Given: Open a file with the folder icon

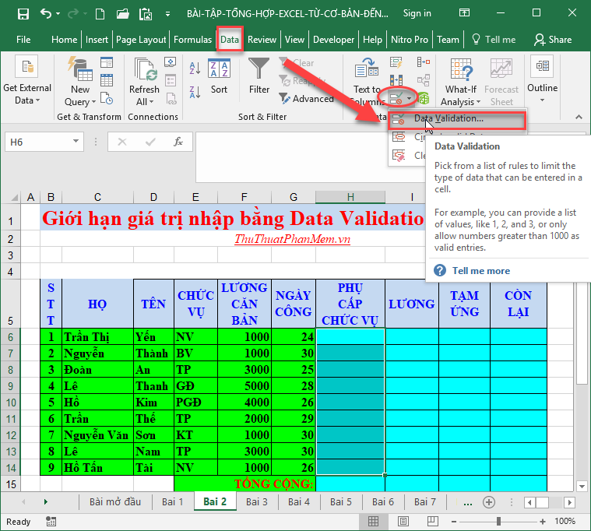Looking at the screenshot, I should point(122,14).
